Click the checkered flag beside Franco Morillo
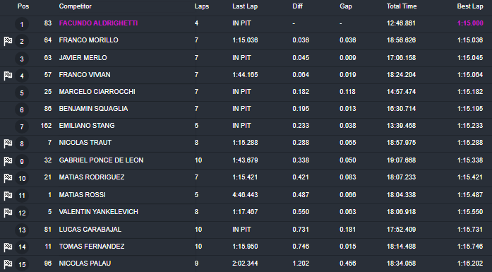 8,41
